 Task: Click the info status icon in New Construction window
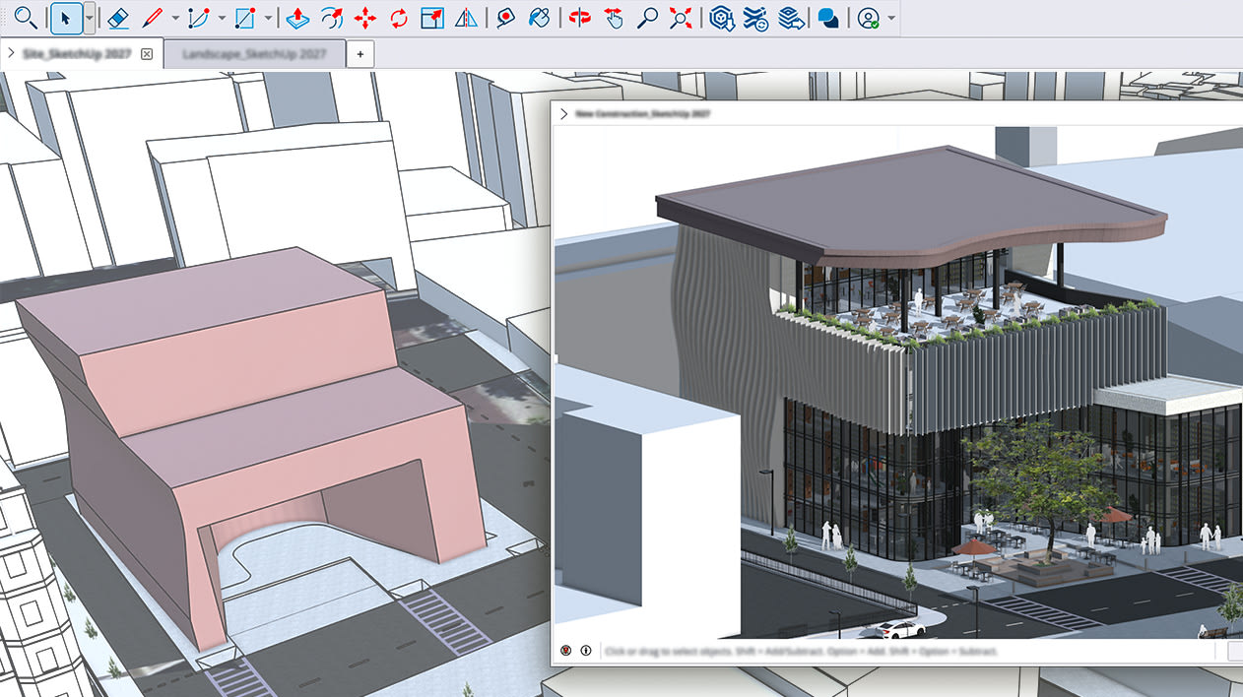click(586, 651)
